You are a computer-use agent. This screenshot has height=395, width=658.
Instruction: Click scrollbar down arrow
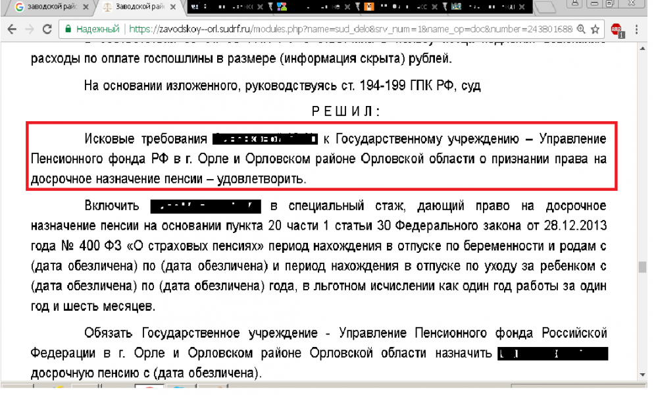(642, 375)
